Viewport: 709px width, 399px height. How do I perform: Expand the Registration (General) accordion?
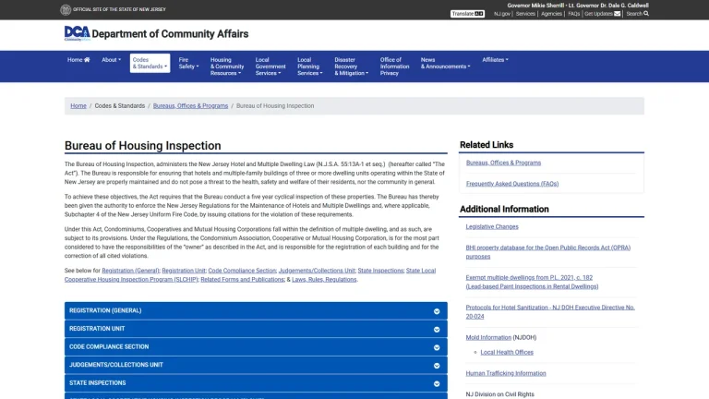pos(256,310)
